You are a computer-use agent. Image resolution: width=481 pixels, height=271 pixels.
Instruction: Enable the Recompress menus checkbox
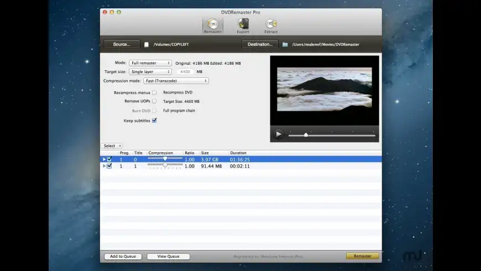(x=154, y=93)
